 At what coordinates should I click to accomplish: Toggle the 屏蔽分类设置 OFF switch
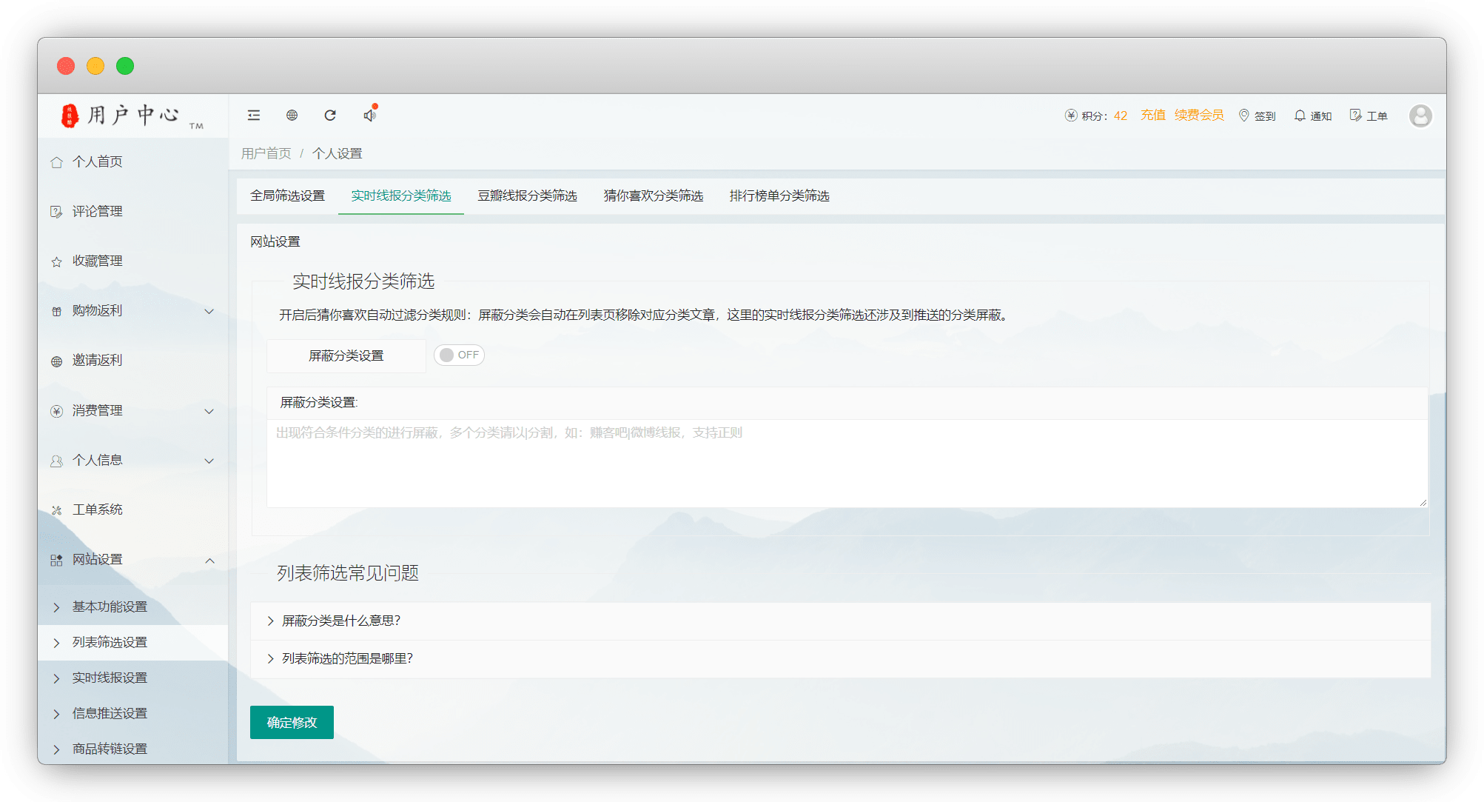pos(459,355)
